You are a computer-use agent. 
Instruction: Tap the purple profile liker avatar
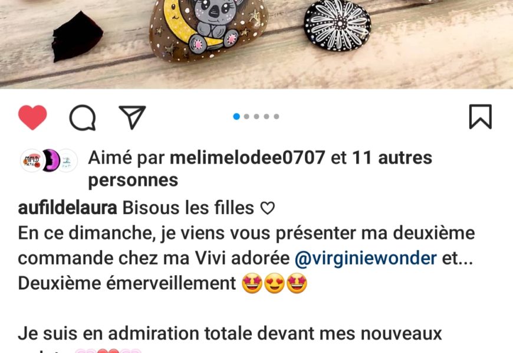51,161
